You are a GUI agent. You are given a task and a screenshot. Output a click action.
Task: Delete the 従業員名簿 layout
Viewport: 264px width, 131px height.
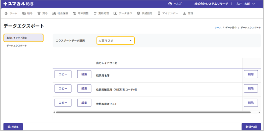[x=251, y=74]
